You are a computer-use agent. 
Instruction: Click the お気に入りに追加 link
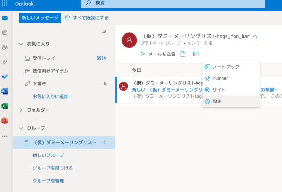[x=50, y=96]
